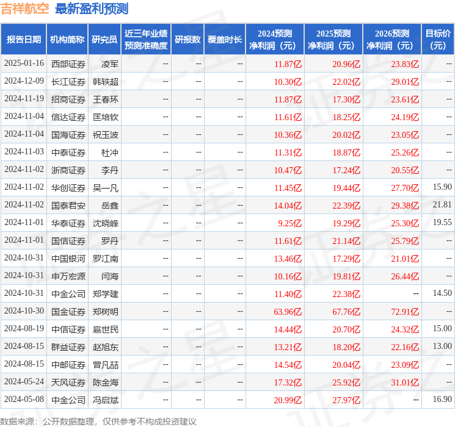Image resolution: width=455 pixels, height=427 pixels.
Task: Click the 2024-05-24 report date for 天风证券
Action: (24, 382)
